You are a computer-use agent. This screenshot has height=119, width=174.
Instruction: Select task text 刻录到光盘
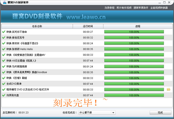13,95
